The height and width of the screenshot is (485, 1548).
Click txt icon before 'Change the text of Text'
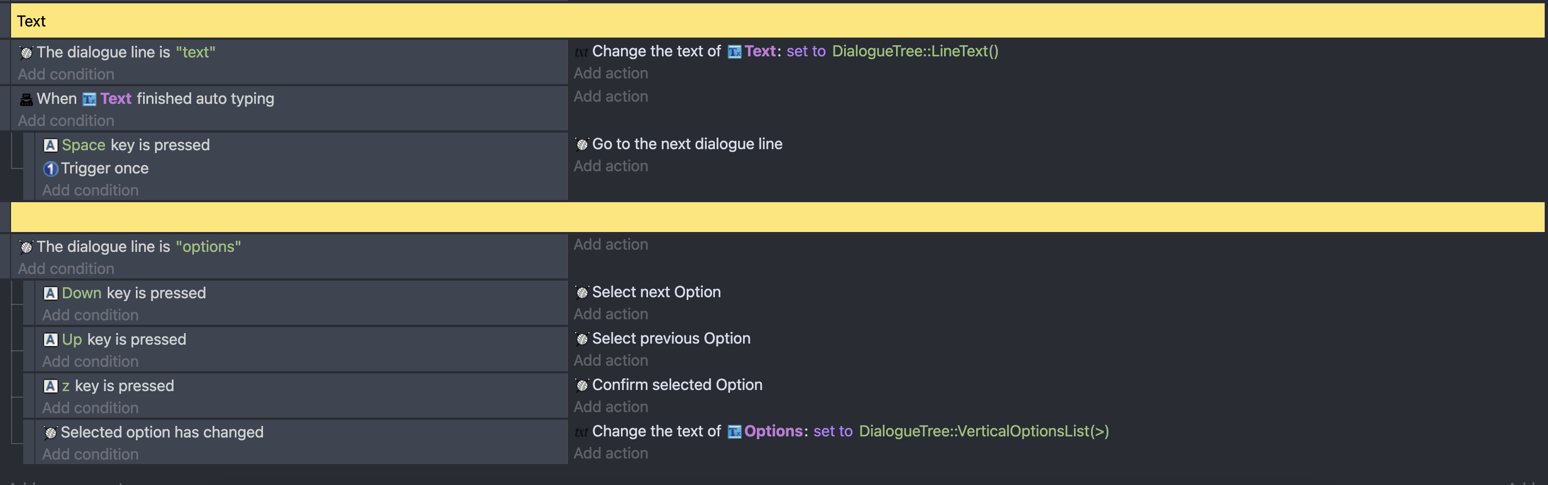pos(581,52)
